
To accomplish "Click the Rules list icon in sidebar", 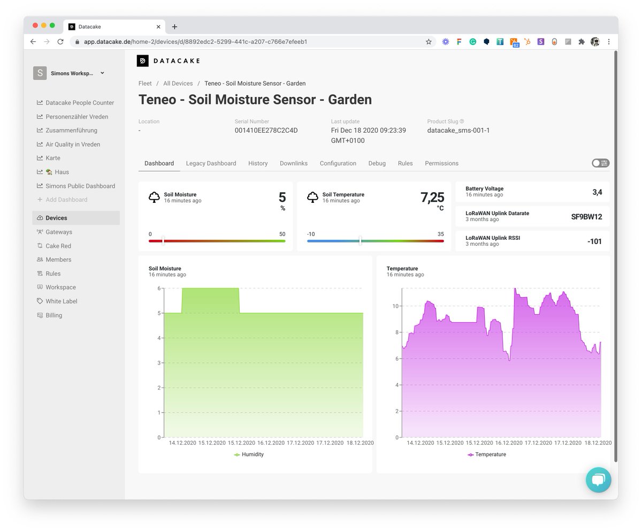I will (x=40, y=274).
